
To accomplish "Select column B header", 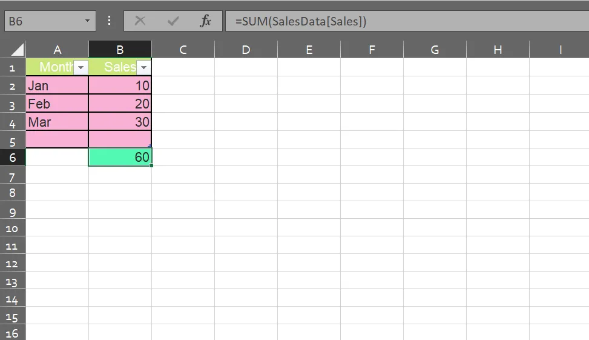I will pos(120,49).
